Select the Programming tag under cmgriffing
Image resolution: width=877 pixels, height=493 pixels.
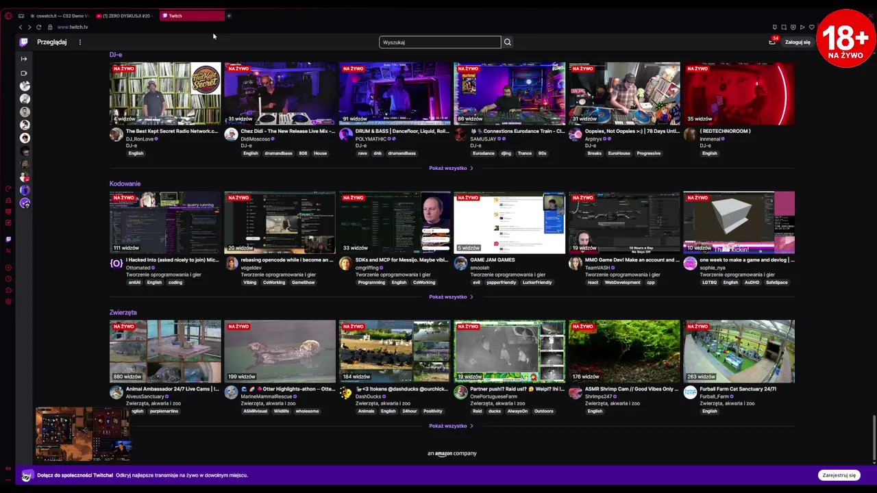coord(371,282)
